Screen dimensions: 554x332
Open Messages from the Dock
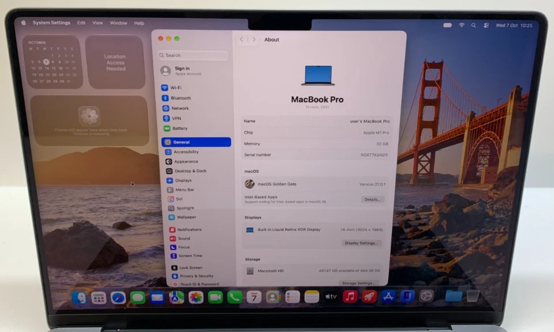tap(137, 298)
